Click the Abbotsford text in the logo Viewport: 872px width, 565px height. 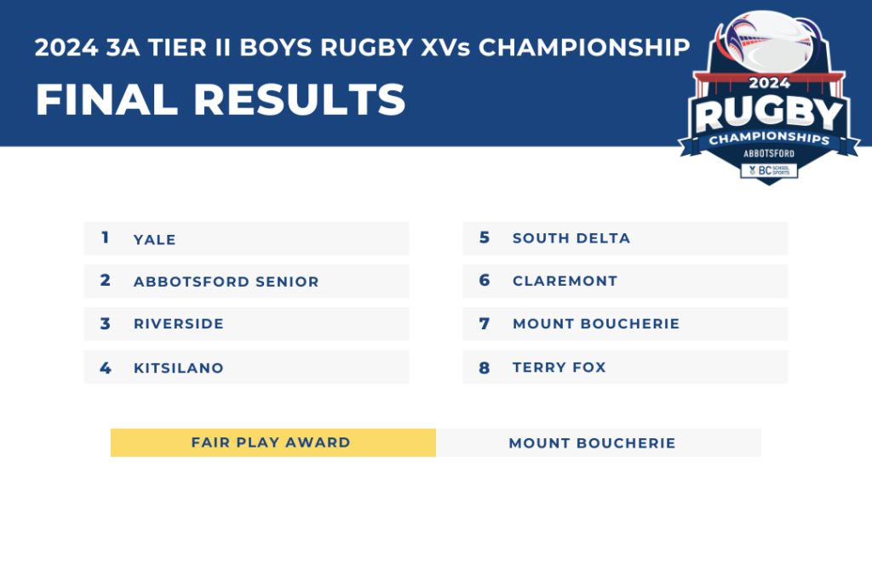769,153
